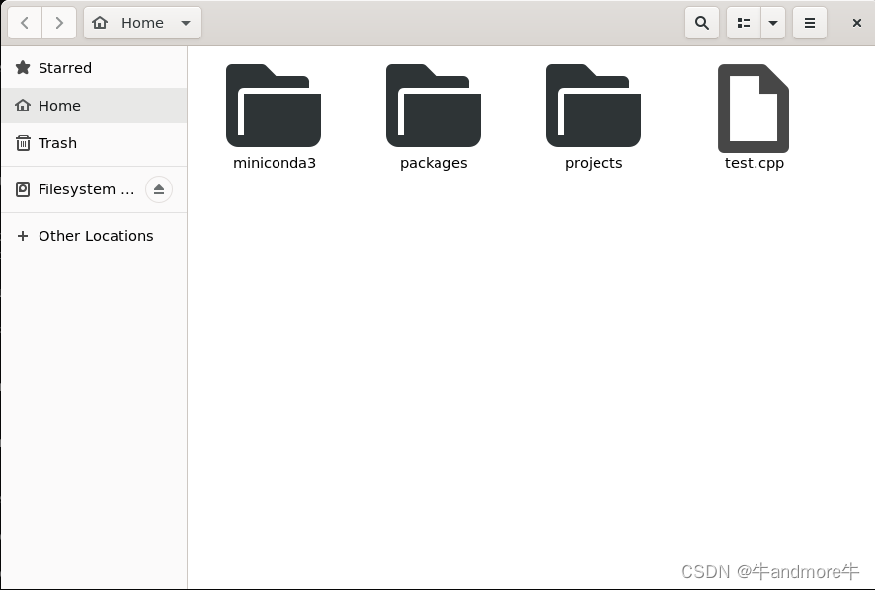
Task: Open Trash in the sidebar
Action: point(94,143)
